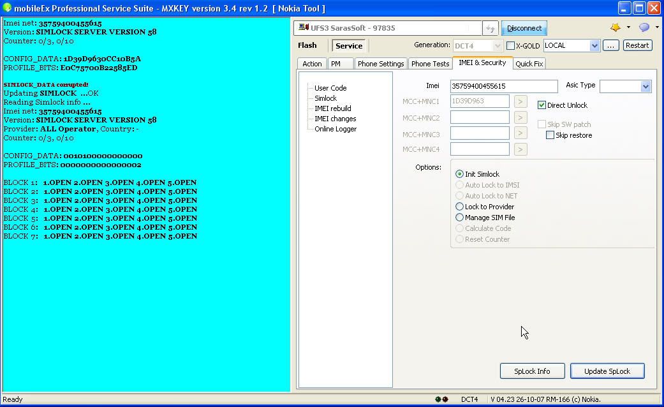
Task: Switch to the Flash tab
Action: [x=307, y=45]
